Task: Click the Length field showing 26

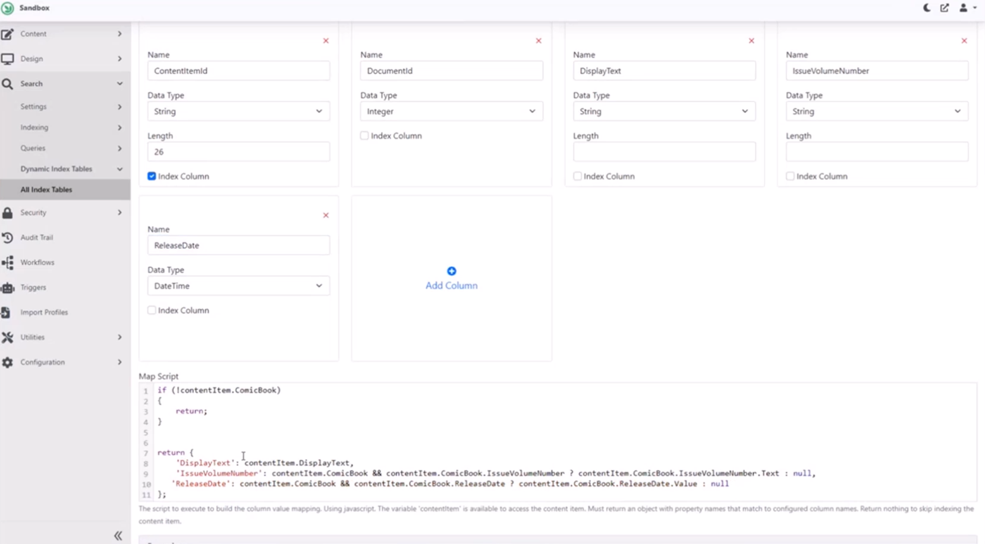Action: tap(238, 152)
